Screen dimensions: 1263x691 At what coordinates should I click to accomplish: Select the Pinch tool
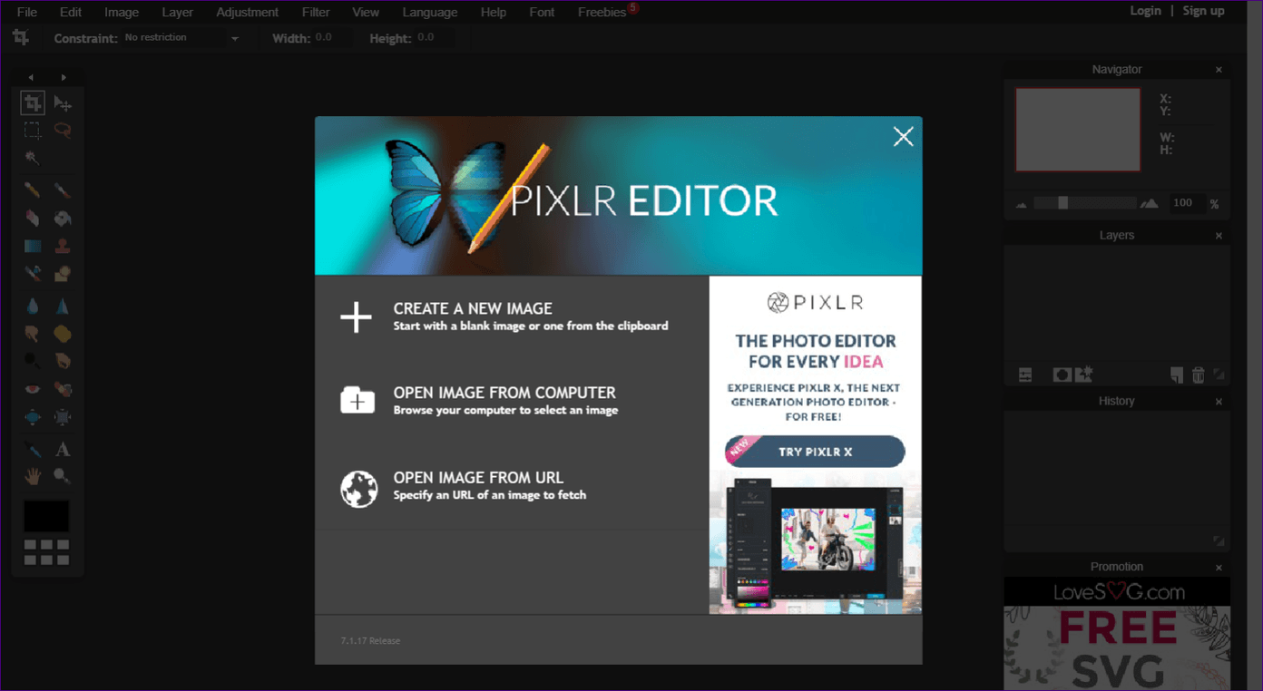point(63,417)
